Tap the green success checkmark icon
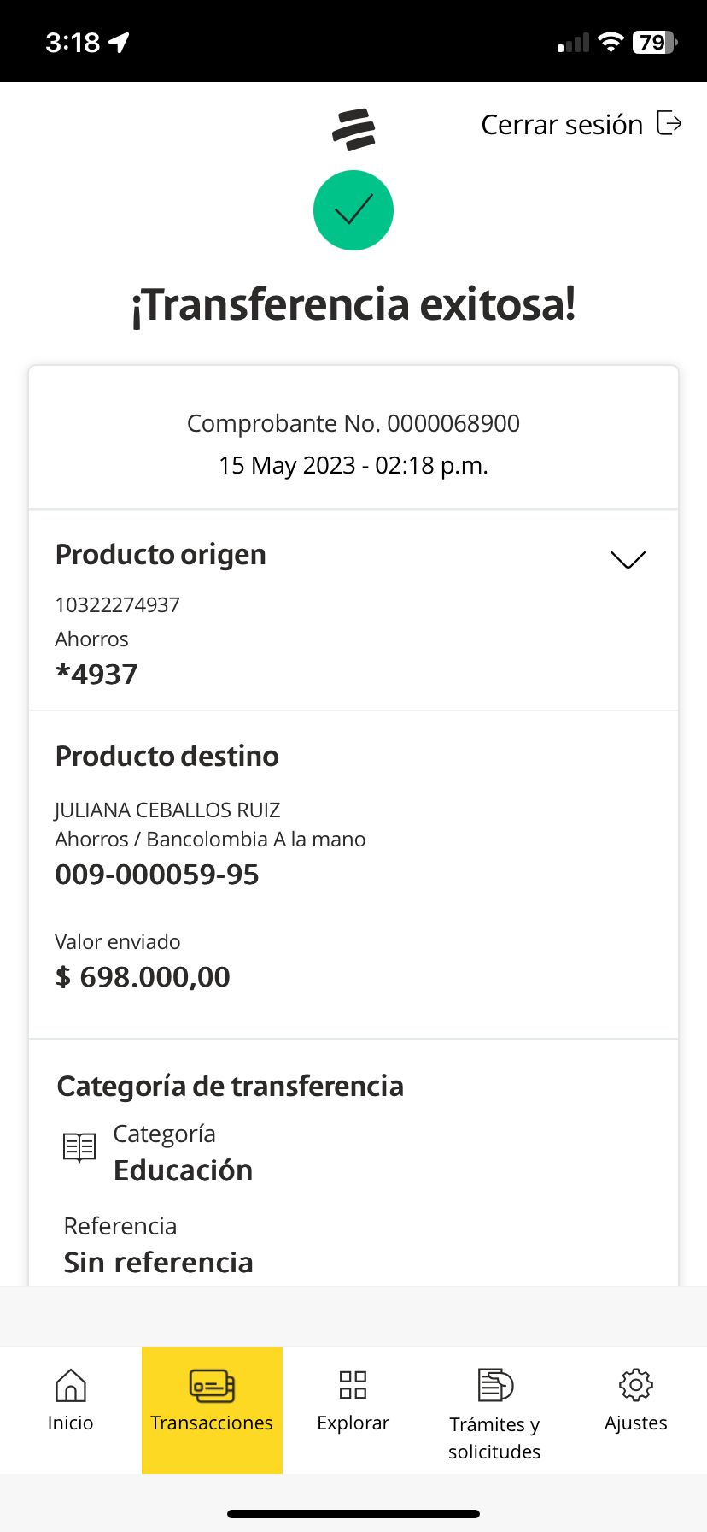This screenshot has height=1532, width=707. (x=353, y=210)
